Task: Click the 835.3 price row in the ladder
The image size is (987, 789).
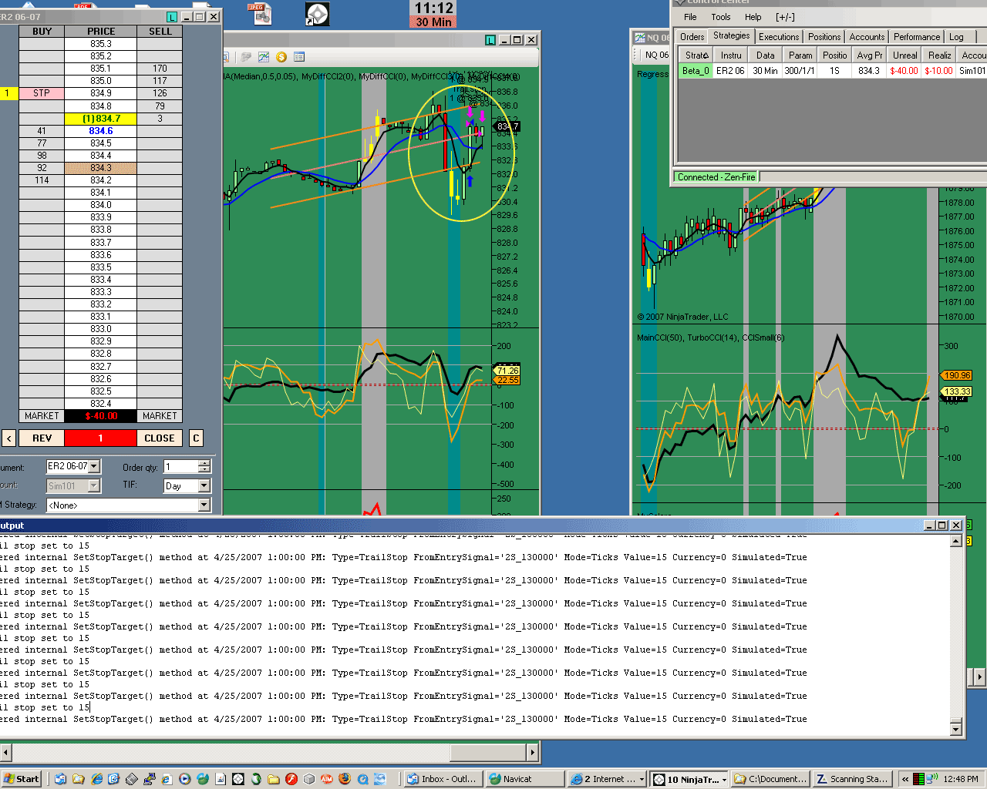Action: pyautogui.click(x=101, y=44)
